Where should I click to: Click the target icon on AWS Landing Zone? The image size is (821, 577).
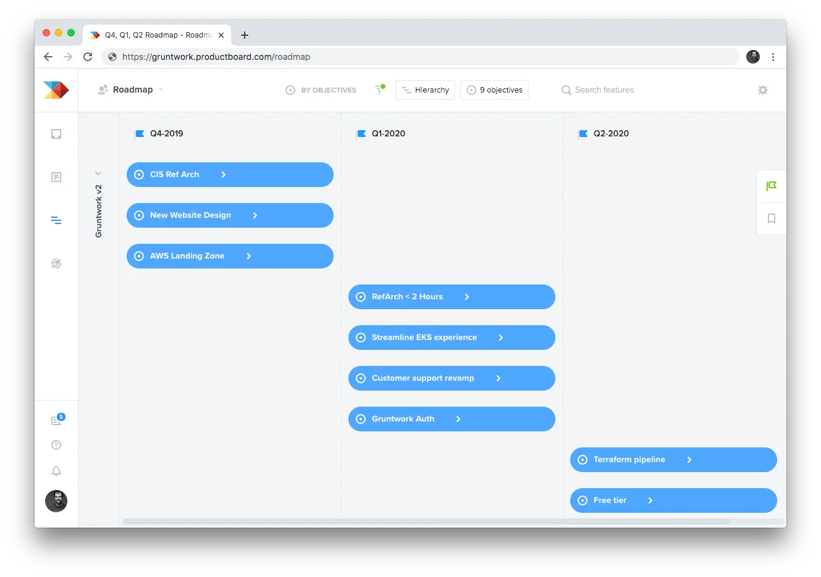(139, 256)
